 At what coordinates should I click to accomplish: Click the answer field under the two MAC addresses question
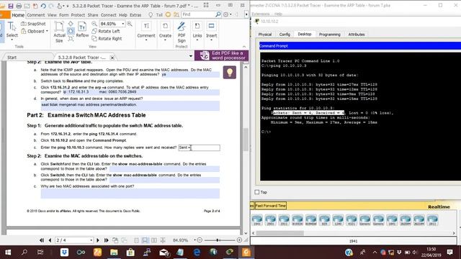click(130, 194)
